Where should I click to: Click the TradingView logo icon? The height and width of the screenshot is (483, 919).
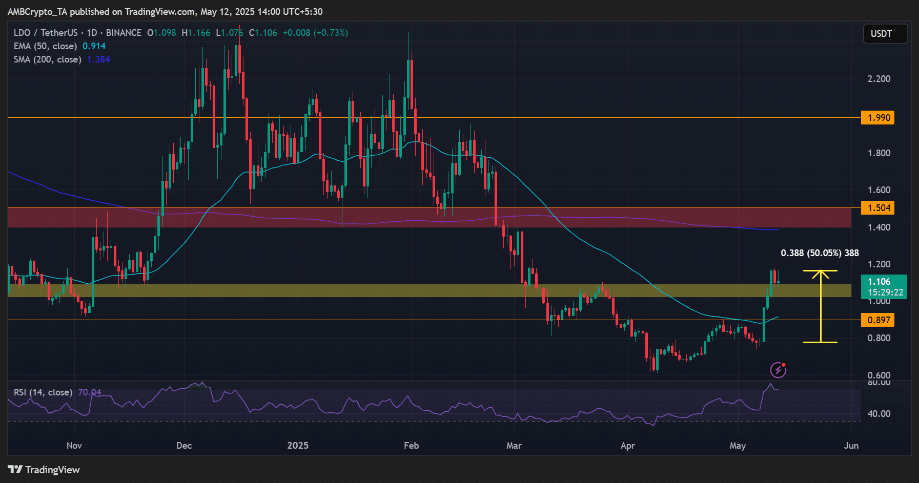point(15,470)
